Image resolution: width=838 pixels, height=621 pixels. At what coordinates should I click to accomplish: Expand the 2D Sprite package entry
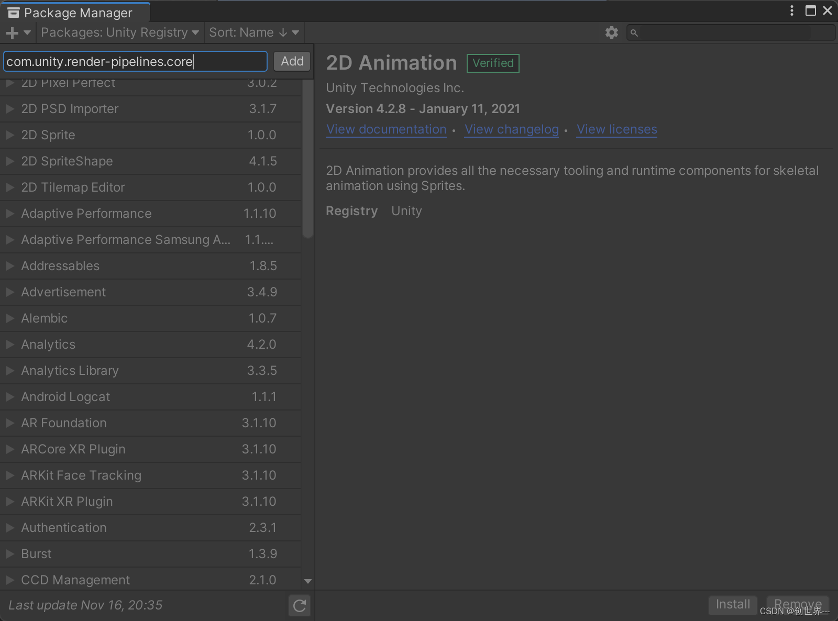[10, 135]
